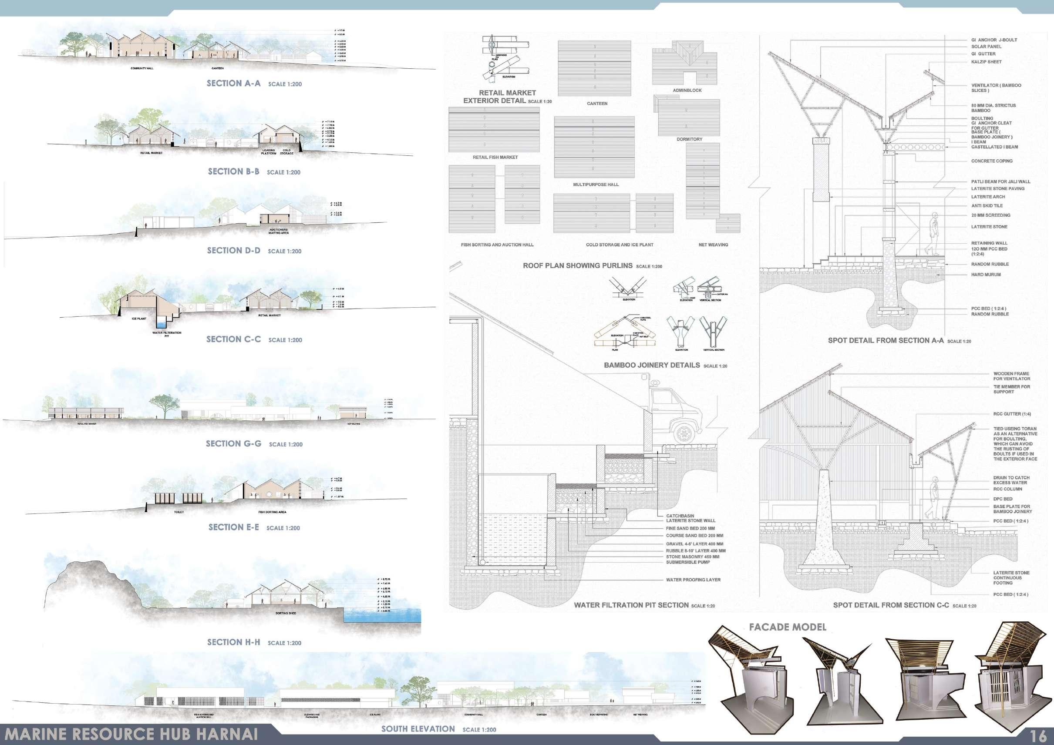Screen dimensions: 1054x745
Task: Click the South Elevation title label
Action: tap(418, 729)
